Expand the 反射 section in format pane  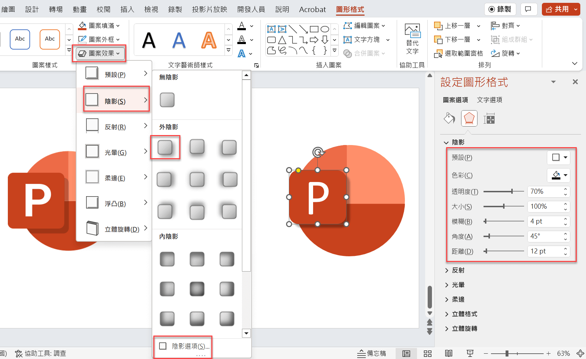[455, 270]
